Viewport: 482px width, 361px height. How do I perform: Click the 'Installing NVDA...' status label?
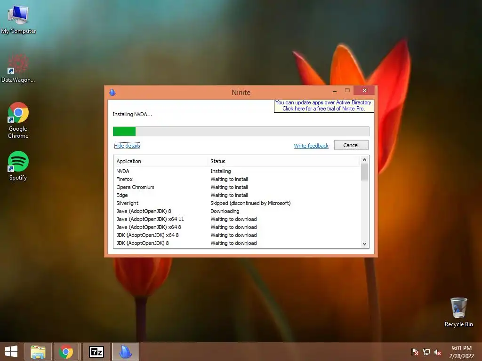tap(132, 114)
